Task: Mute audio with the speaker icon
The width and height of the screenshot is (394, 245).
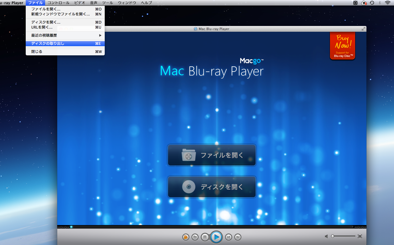Action: coord(326,236)
